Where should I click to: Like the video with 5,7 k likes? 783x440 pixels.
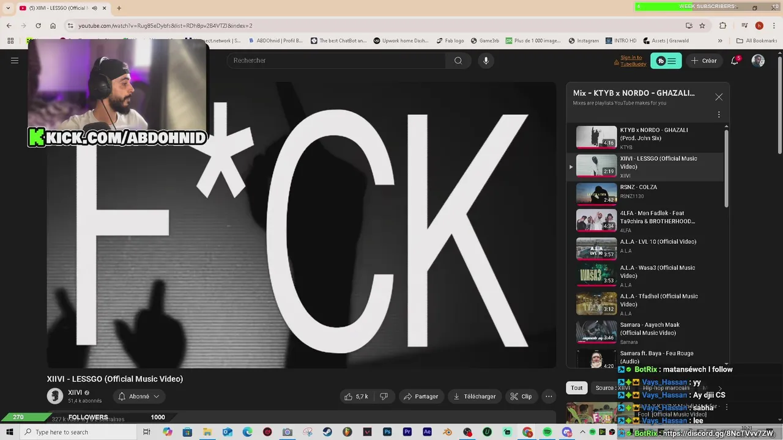pyautogui.click(x=356, y=397)
